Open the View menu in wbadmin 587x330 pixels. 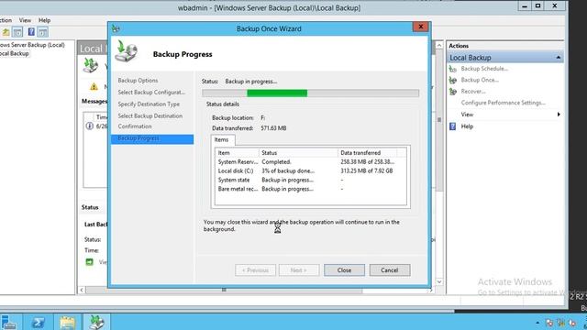tap(25, 20)
